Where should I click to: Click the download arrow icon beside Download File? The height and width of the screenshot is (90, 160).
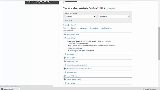(x=68, y=50)
